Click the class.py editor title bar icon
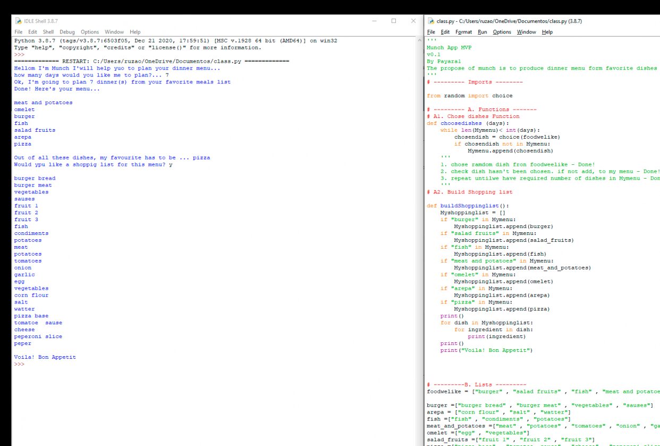 [x=431, y=21]
